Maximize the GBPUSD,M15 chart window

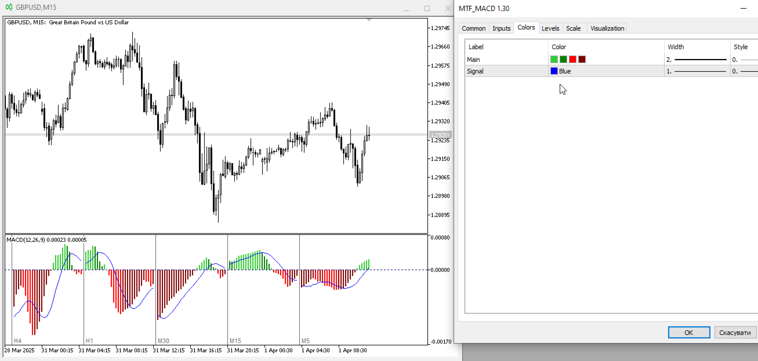(427, 8)
